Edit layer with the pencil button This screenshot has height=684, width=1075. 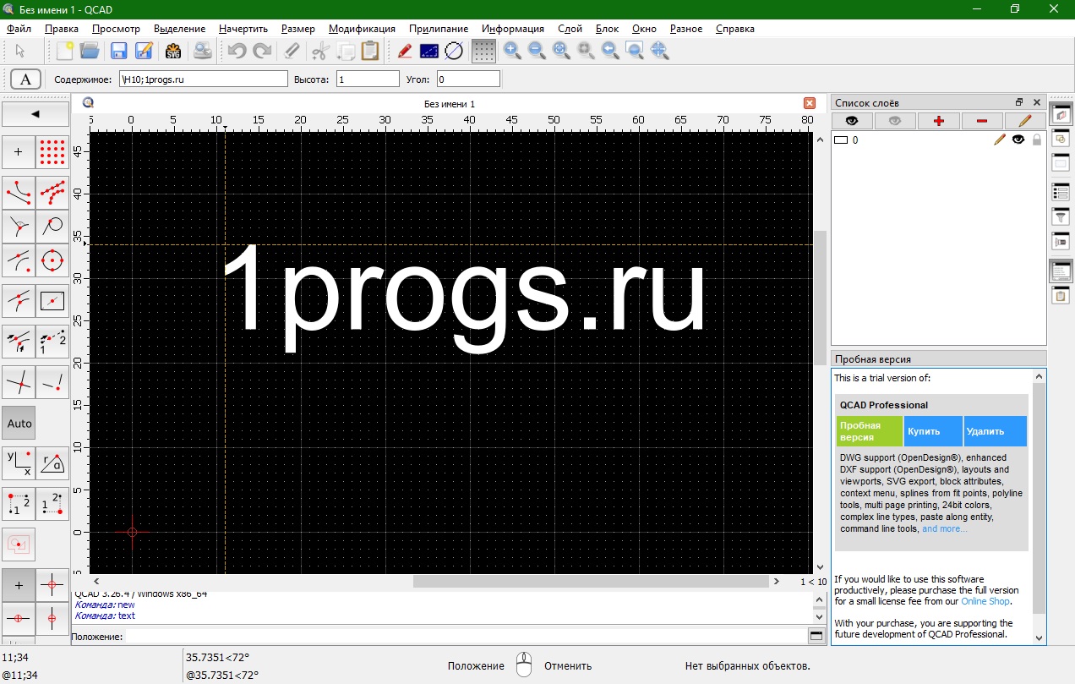coord(1025,121)
